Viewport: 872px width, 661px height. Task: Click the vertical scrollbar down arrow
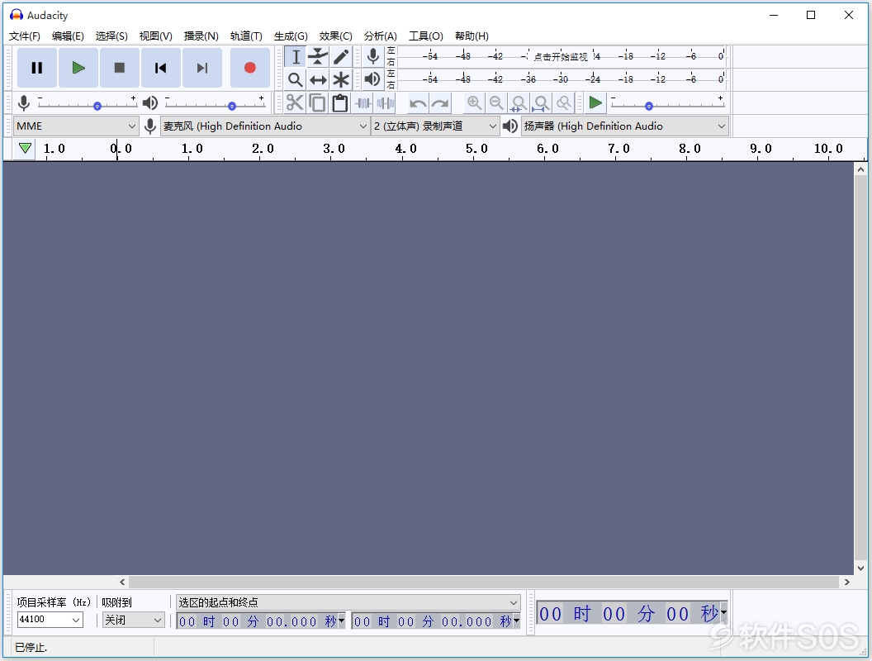click(860, 568)
